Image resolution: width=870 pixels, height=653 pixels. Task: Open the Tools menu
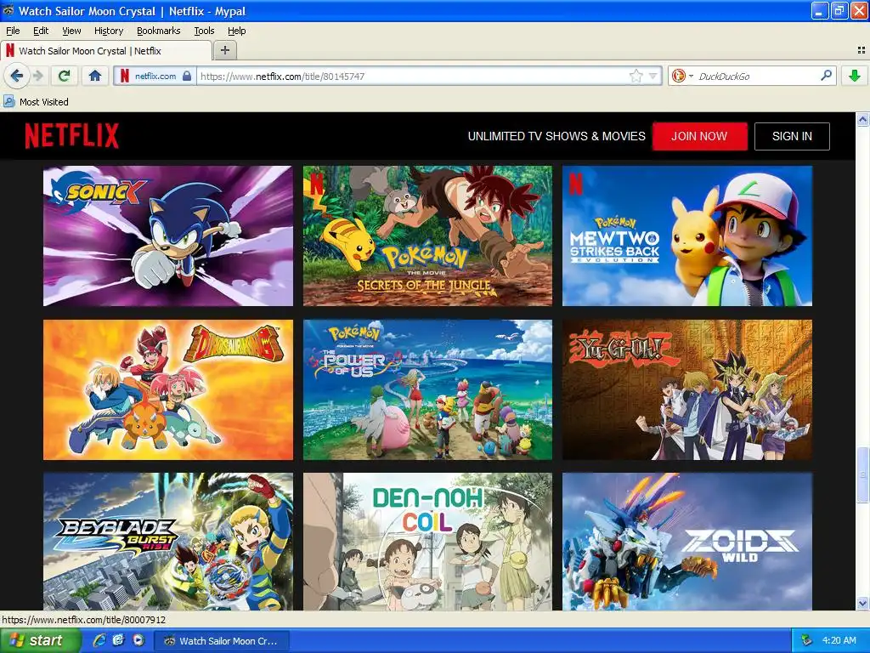(x=204, y=31)
